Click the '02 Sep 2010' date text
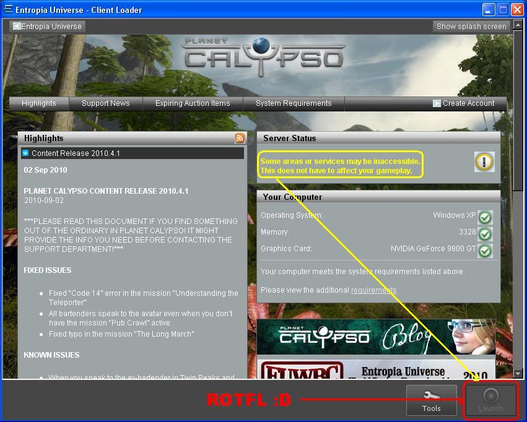Screen dimensions: 527x422 point(45,170)
